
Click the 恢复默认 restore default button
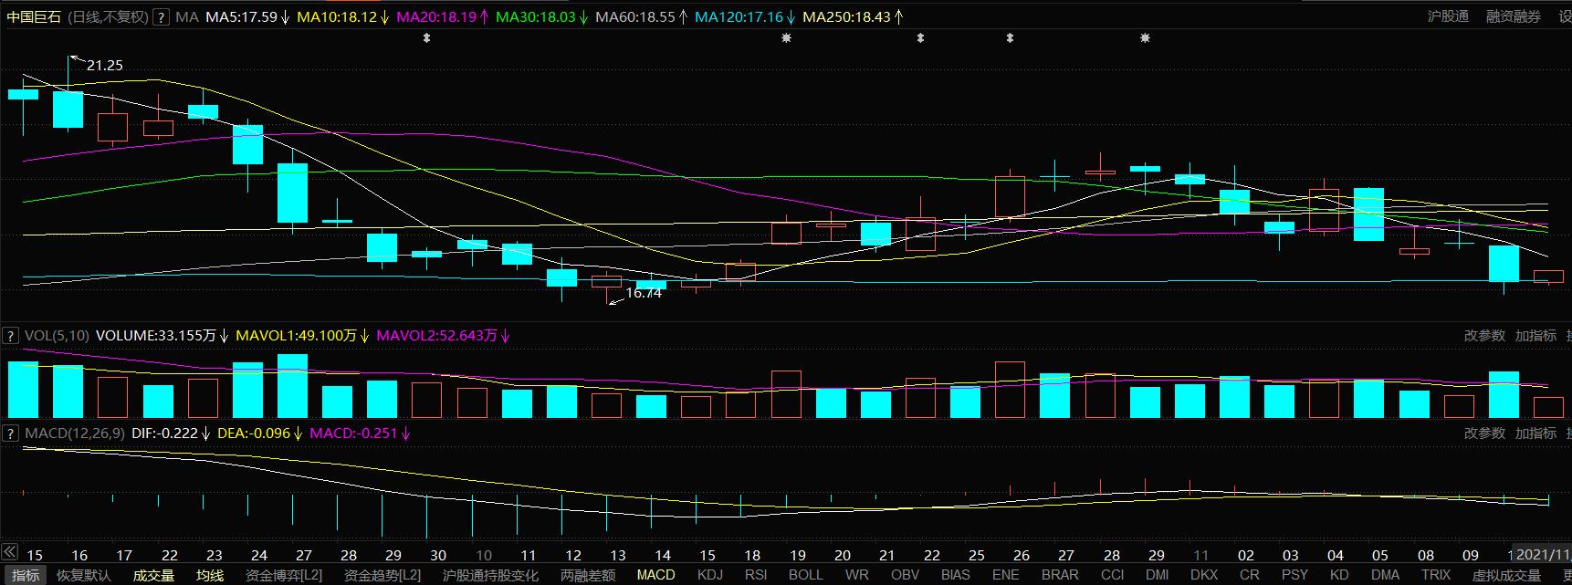(83, 575)
